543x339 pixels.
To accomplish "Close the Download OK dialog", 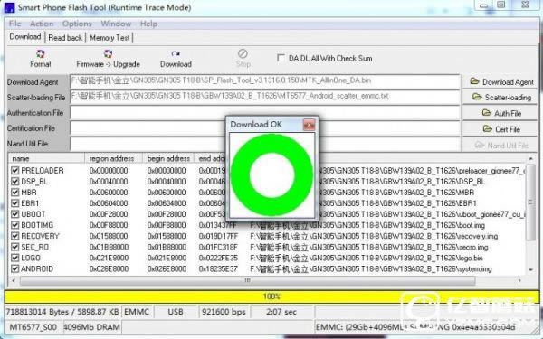I will pos(309,125).
